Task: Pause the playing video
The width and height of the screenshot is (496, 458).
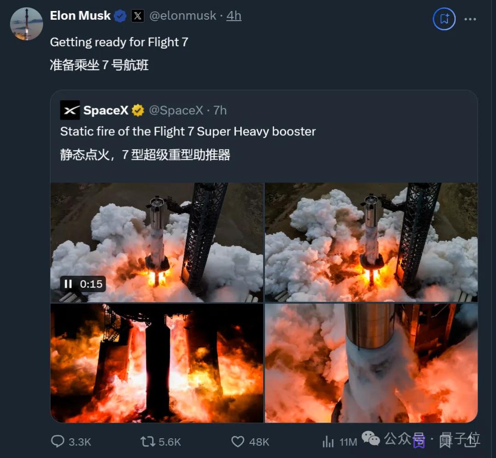Action: click(x=68, y=284)
